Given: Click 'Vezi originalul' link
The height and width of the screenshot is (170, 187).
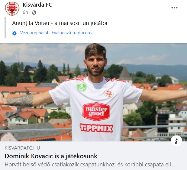Looking at the screenshot, I should point(34,33).
